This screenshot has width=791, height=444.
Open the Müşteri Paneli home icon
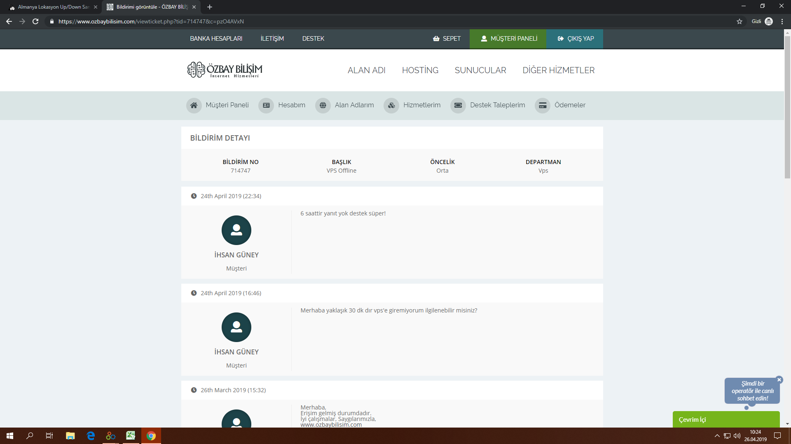(194, 105)
